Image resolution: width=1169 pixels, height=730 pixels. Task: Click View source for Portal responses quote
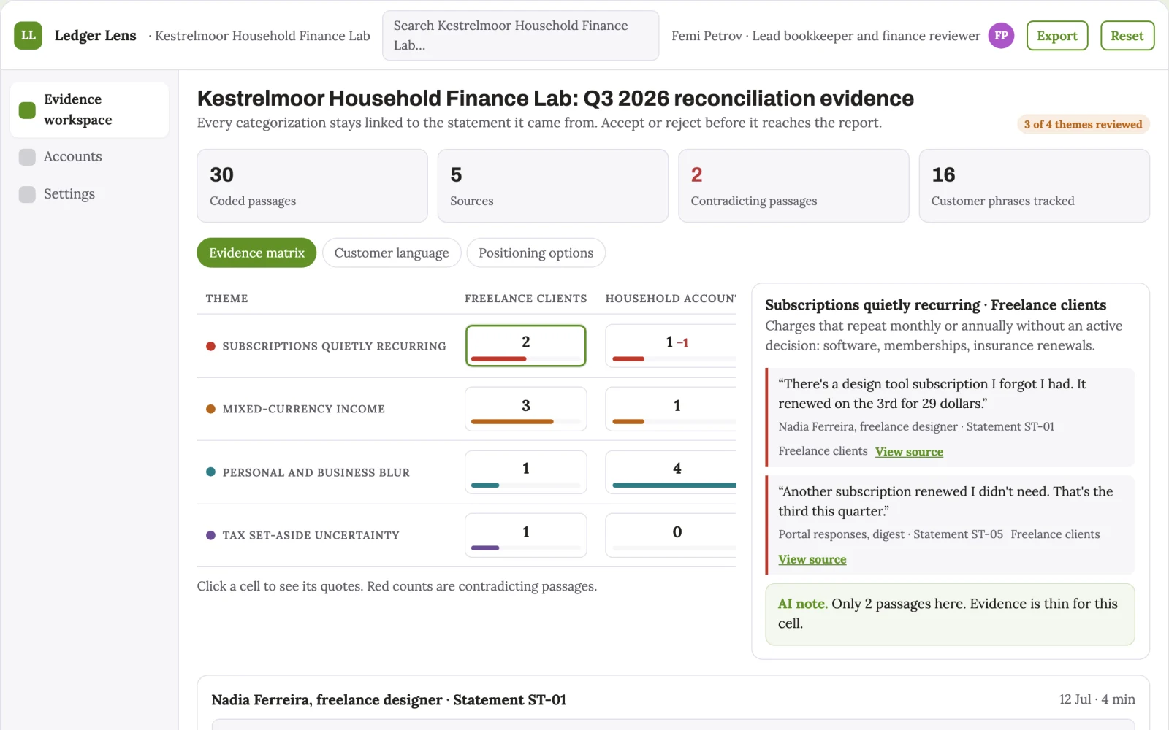(812, 559)
